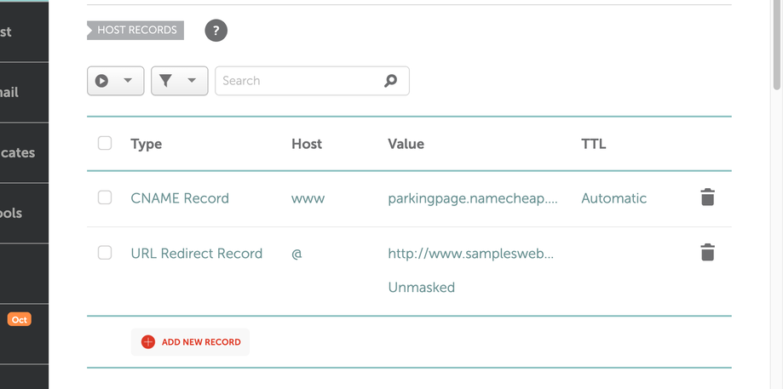
Task: Focus the Search host records field
Action: point(312,81)
